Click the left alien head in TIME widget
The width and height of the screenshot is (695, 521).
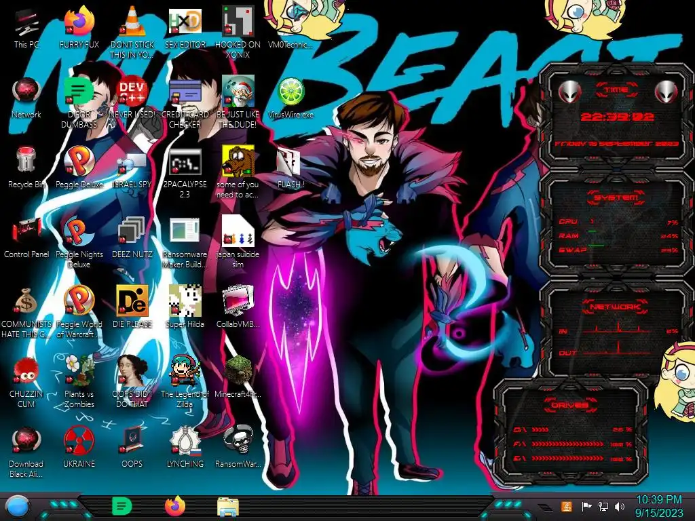coord(569,92)
